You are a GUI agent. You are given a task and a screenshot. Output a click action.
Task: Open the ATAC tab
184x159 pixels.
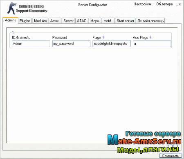coord(82,21)
